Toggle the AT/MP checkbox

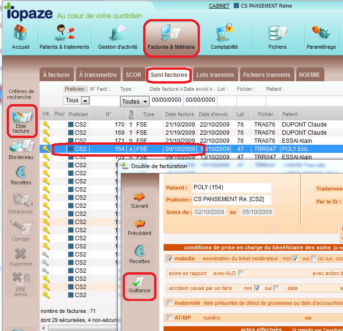170,318
